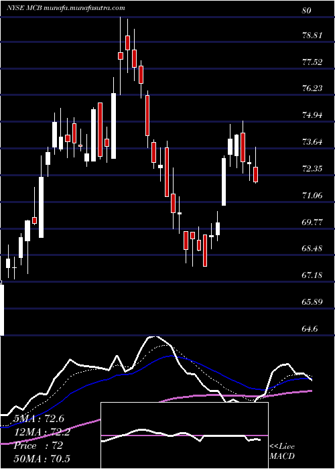Click the 80 price axis label
The image size is (335, 469).
tap(307, 11)
